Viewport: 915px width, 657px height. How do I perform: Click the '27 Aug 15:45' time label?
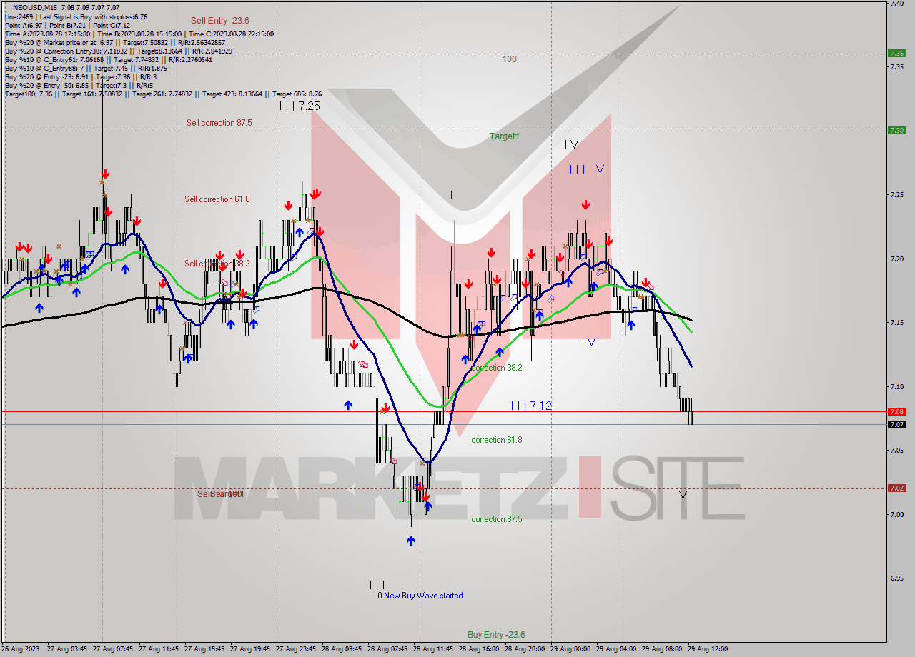click(x=204, y=649)
